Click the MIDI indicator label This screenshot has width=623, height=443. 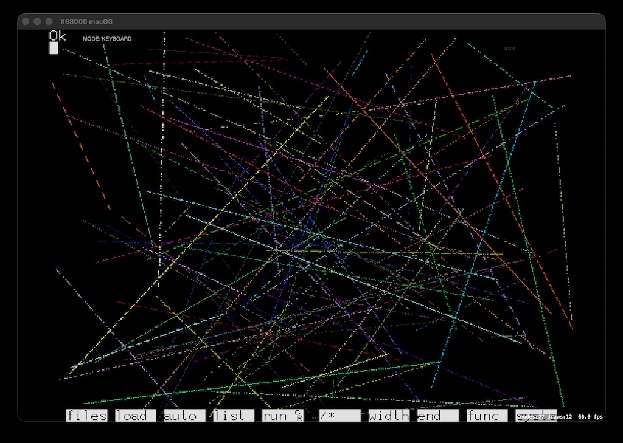point(510,49)
